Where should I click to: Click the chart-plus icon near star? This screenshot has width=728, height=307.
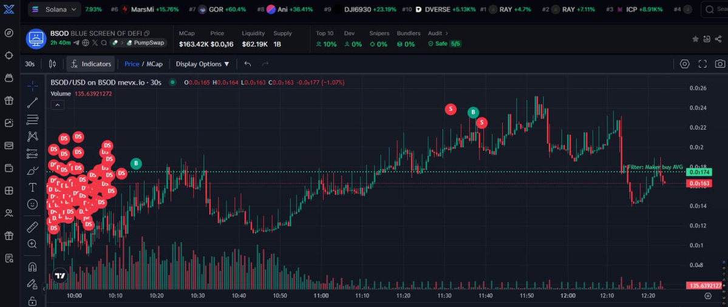[x=707, y=39]
